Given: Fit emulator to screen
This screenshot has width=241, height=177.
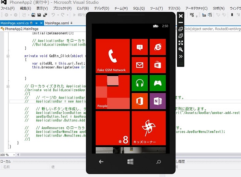Looking at the screenshot, I should point(181,43).
